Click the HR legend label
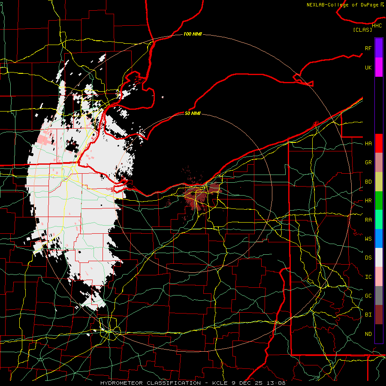 (x=368, y=201)
